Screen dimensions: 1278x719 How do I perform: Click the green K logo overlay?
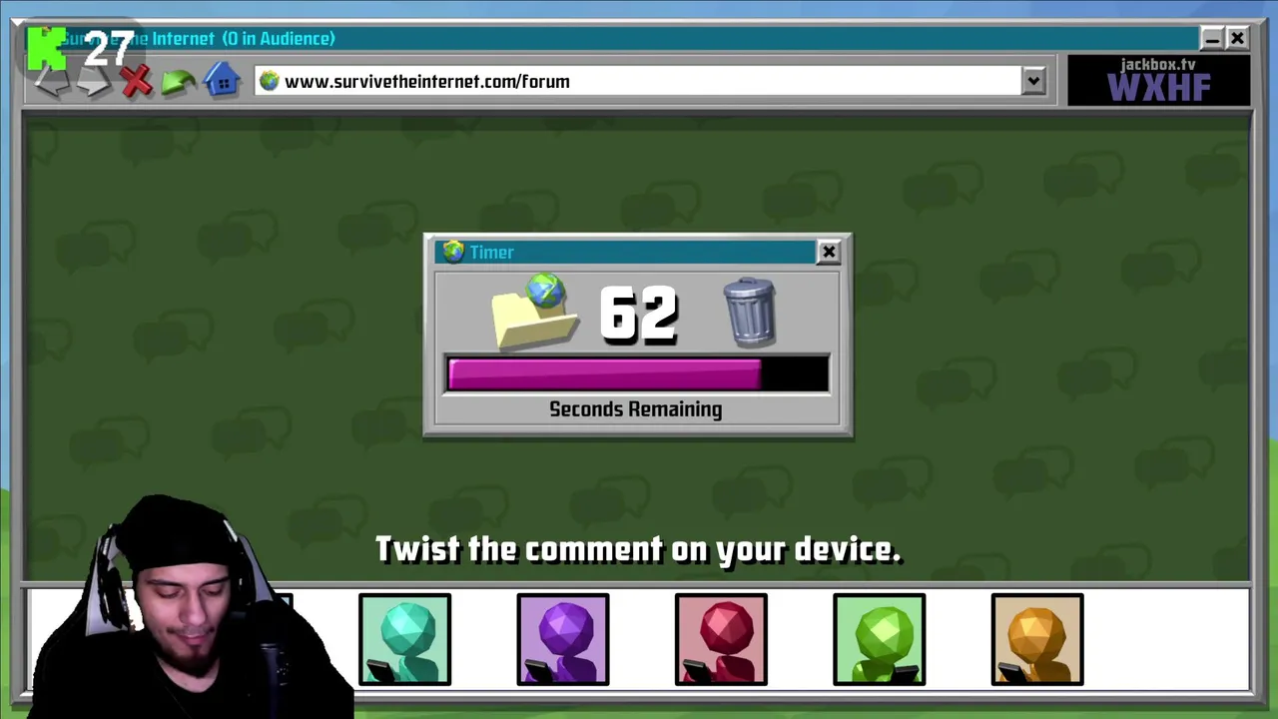pos(47,49)
